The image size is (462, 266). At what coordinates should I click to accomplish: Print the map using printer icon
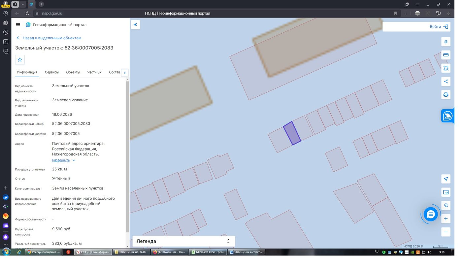(446, 95)
